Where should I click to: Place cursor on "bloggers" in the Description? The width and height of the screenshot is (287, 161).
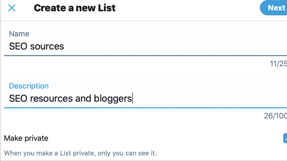pos(113,98)
